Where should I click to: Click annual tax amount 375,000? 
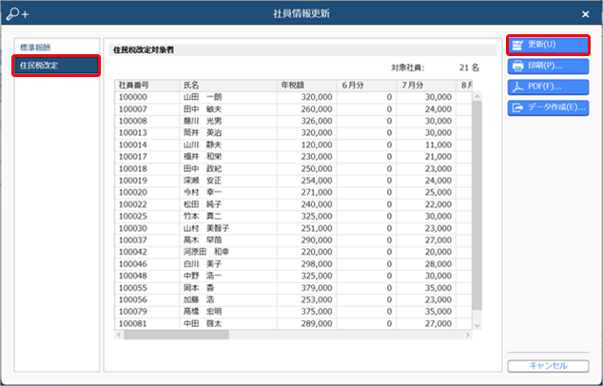(x=317, y=312)
